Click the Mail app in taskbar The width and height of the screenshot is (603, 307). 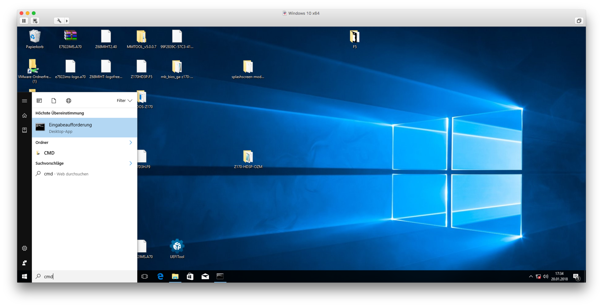(205, 276)
